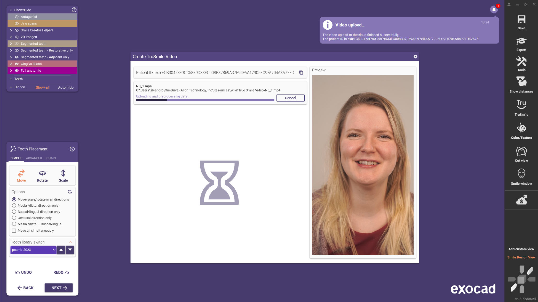Viewport: 538px width, 302px height.
Task: Click Show all link
Action: (x=43, y=88)
